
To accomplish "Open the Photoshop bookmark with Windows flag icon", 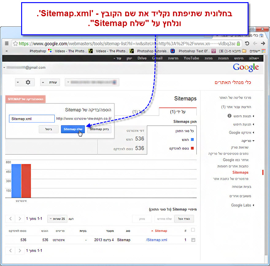I will (40, 51).
